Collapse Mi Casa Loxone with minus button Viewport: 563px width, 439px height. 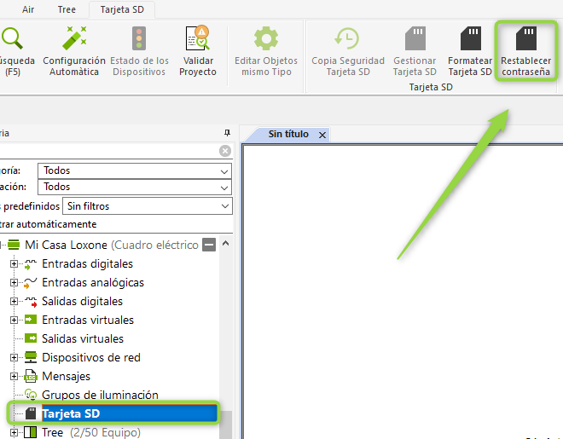[x=208, y=245]
